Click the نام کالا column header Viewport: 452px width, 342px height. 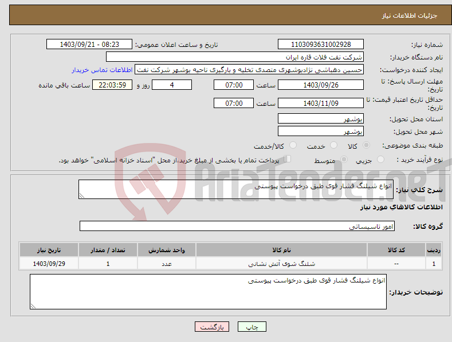click(x=281, y=250)
